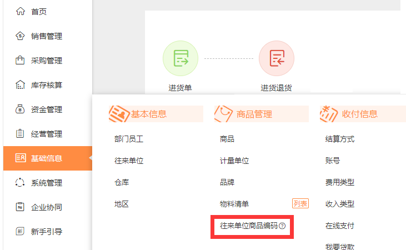The width and height of the screenshot is (406, 250).
Task: Open the 系统管理 sidebar menu
Action: coord(47,183)
